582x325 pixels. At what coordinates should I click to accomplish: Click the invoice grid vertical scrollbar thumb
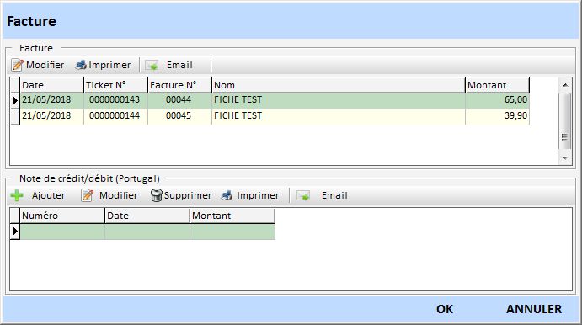pos(565,121)
